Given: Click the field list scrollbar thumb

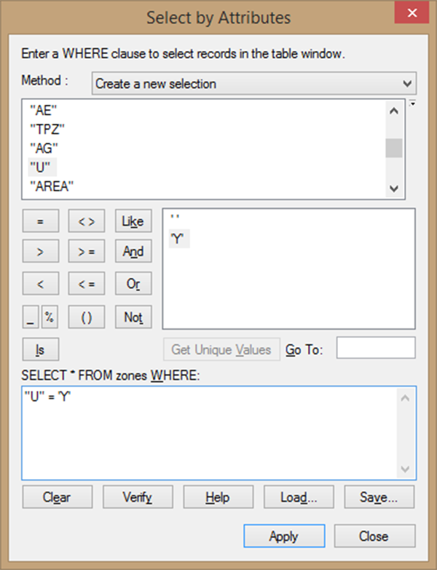Looking at the screenshot, I should (x=394, y=148).
